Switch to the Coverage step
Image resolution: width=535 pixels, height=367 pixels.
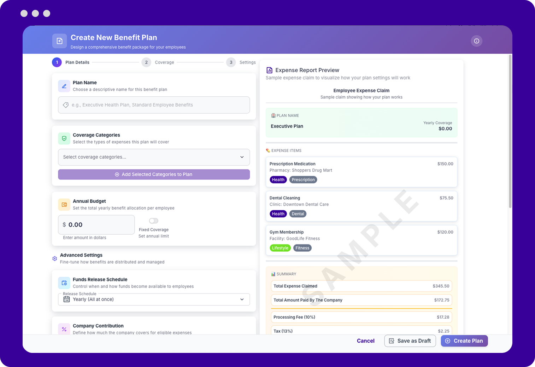coord(146,62)
